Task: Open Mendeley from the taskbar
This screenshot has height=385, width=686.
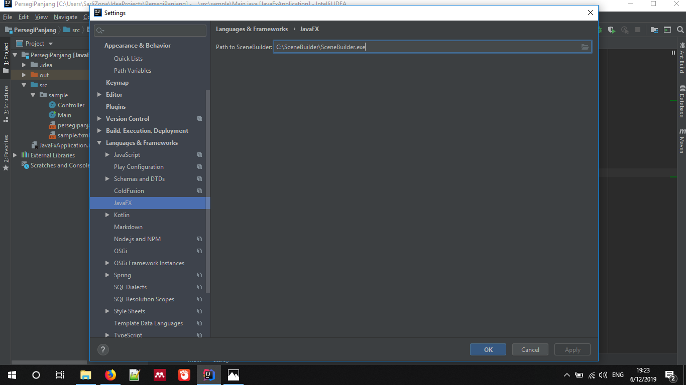Action: pyautogui.click(x=159, y=375)
